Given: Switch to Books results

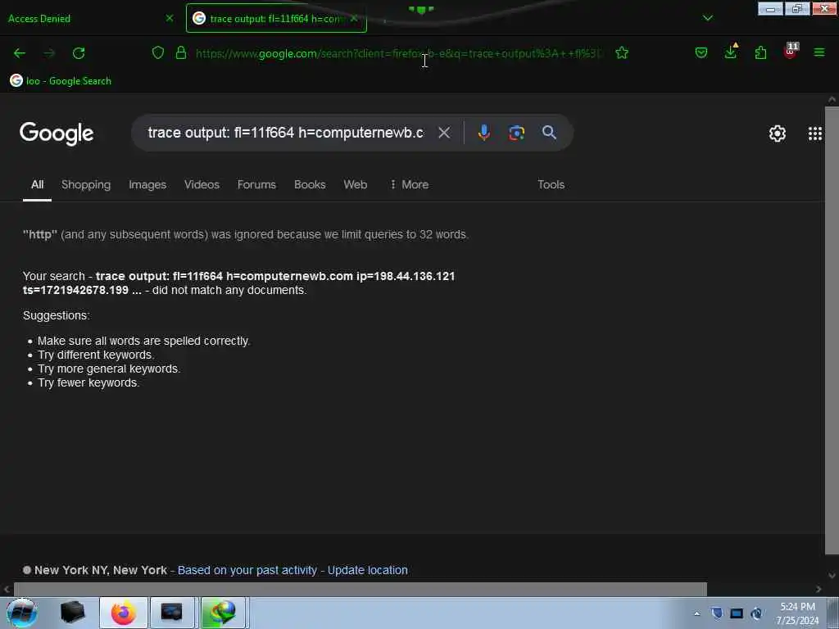Looking at the screenshot, I should (x=310, y=184).
